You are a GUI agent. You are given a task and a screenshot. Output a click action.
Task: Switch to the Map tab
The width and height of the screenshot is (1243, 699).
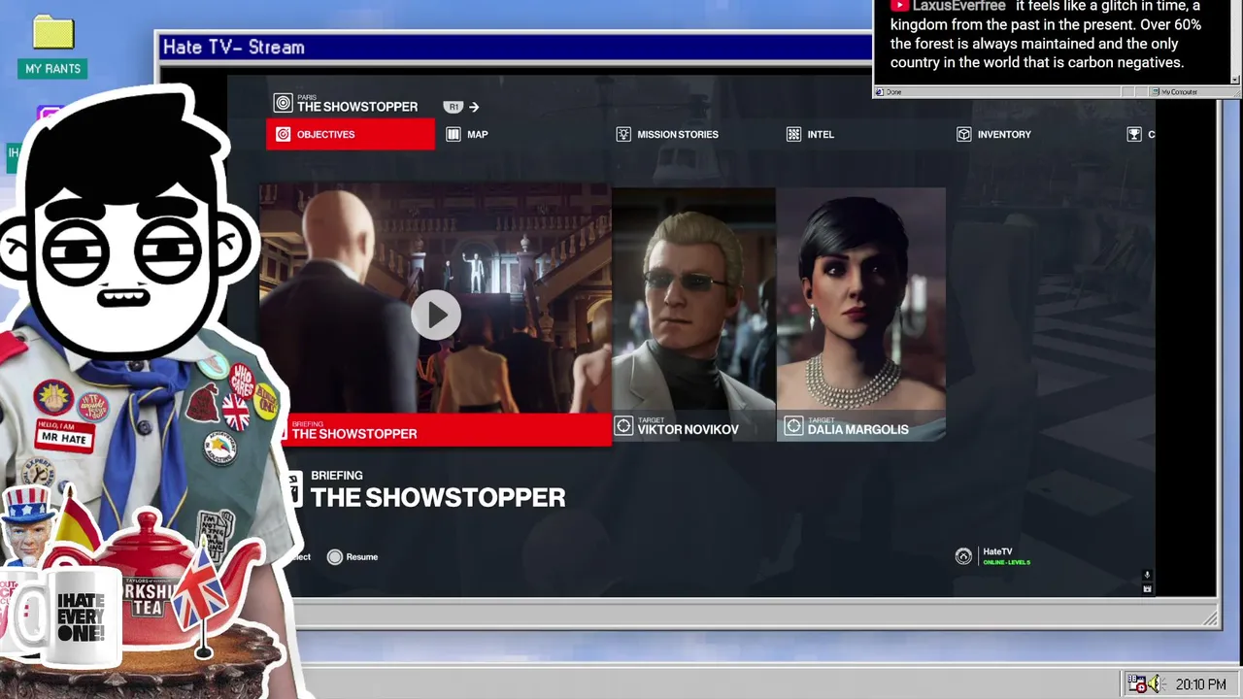[467, 134]
